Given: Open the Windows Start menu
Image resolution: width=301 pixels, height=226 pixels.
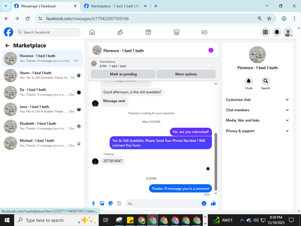Looking at the screenshot, I should (7, 221).
